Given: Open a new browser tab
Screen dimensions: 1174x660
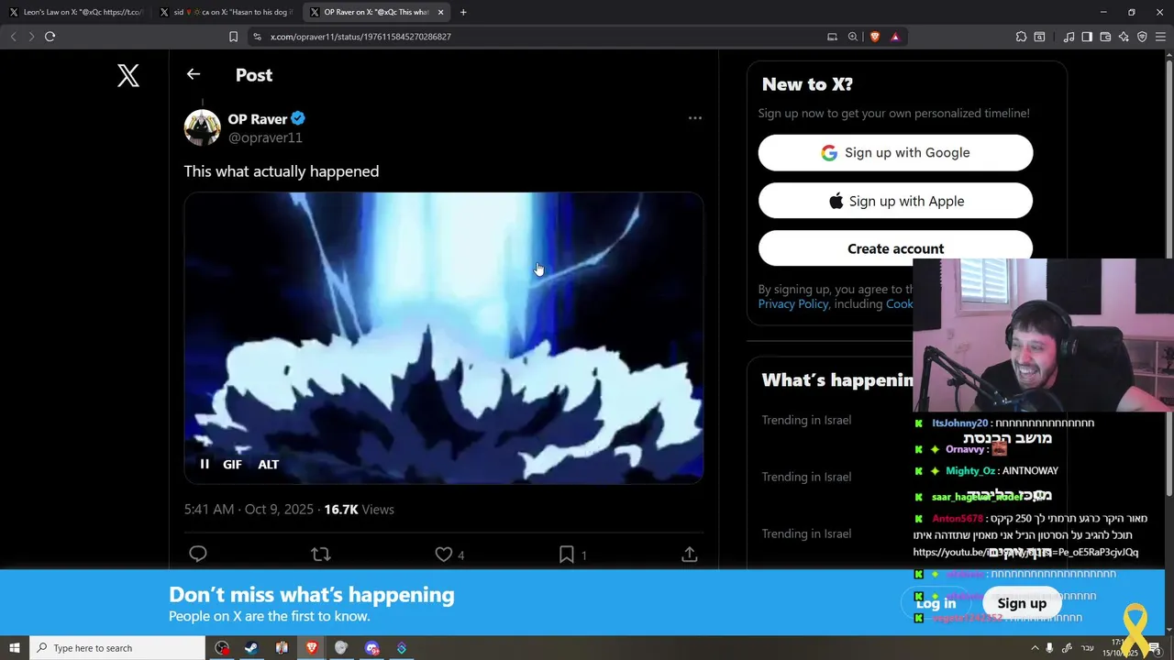Looking at the screenshot, I should point(463,12).
